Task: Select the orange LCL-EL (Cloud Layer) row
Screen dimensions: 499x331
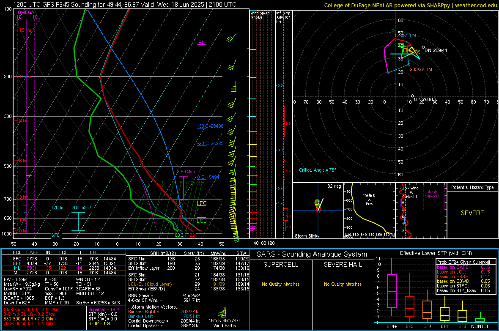Action: (x=189, y=284)
